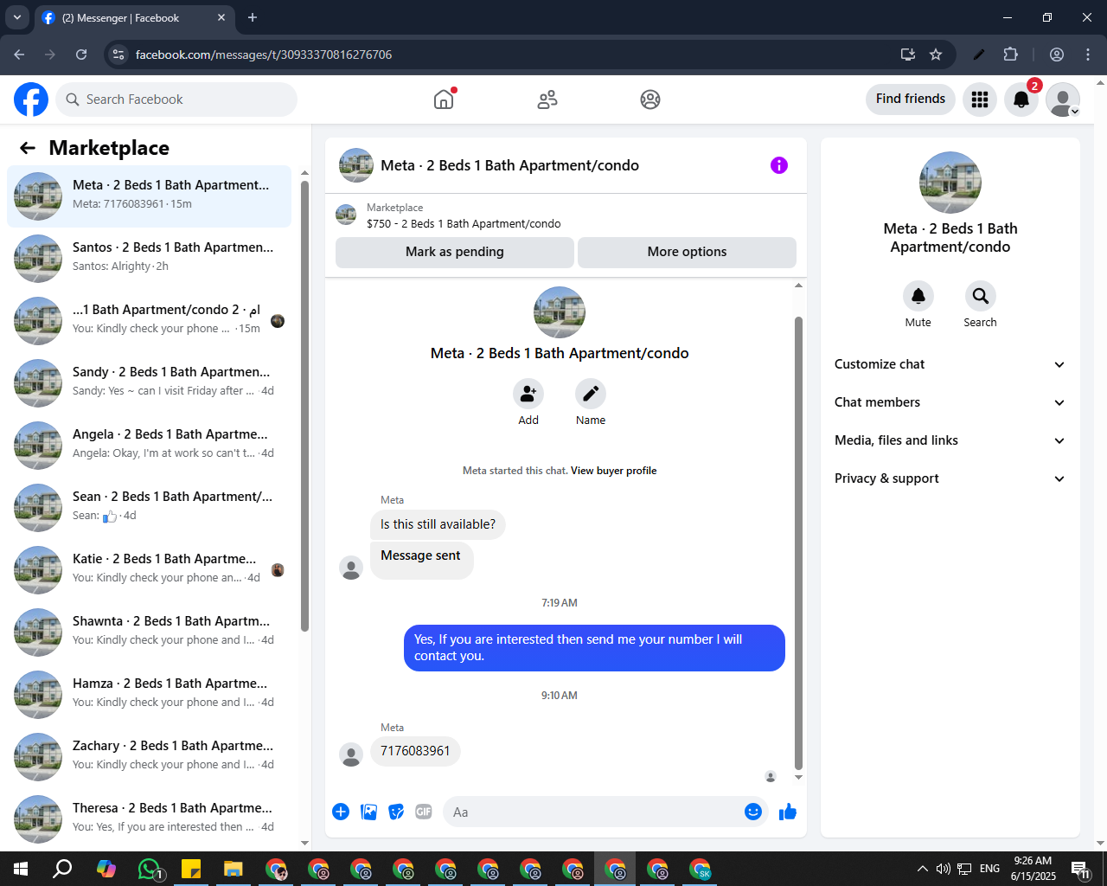Viewport: 1107px width, 886px height.
Task: Expand Privacy & support section
Action: pos(950,478)
